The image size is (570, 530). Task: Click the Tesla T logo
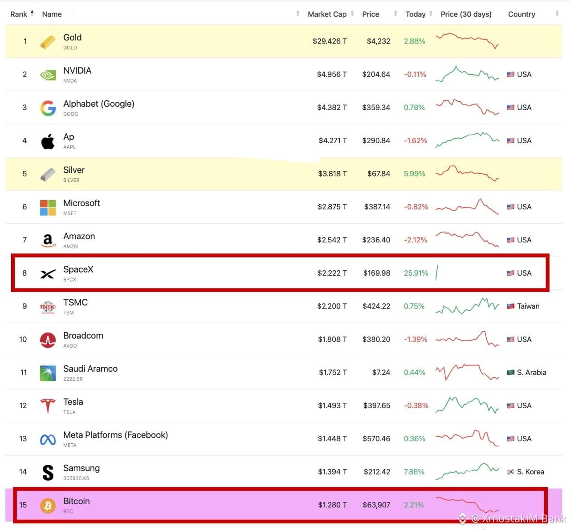coord(48,406)
